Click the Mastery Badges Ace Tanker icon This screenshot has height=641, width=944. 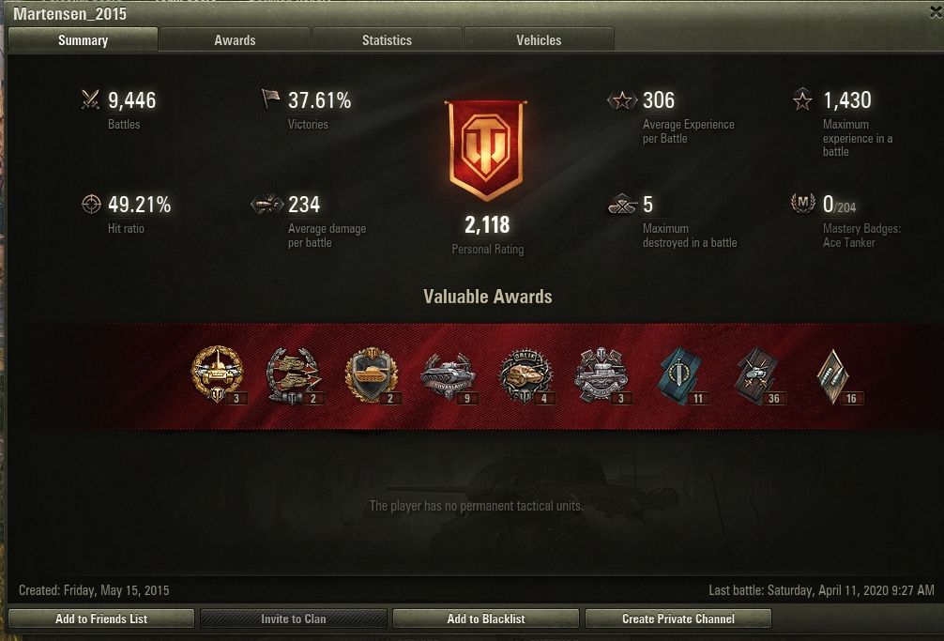[x=802, y=203]
